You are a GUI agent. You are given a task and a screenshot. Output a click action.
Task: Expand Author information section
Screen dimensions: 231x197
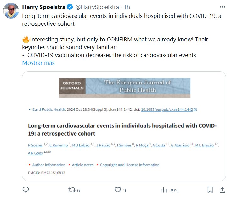pos(48,165)
